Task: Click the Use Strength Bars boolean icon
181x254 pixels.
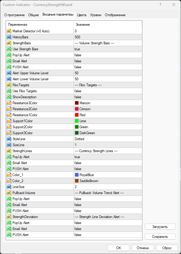Action: click(x=9, y=49)
